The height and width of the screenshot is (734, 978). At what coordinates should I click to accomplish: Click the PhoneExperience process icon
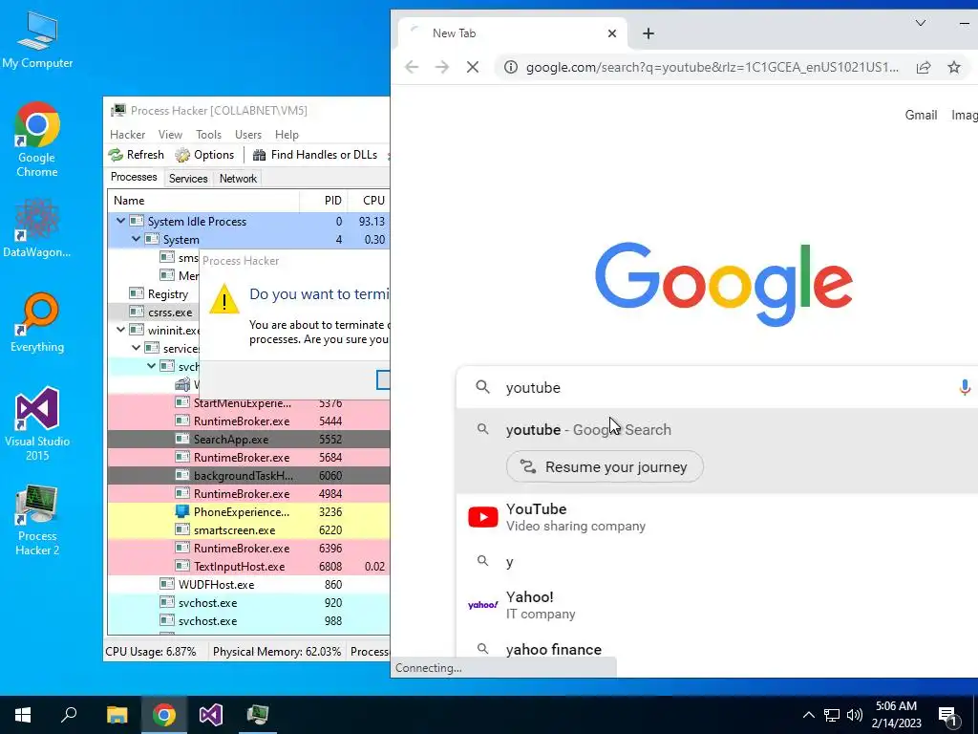pos(182,512)
